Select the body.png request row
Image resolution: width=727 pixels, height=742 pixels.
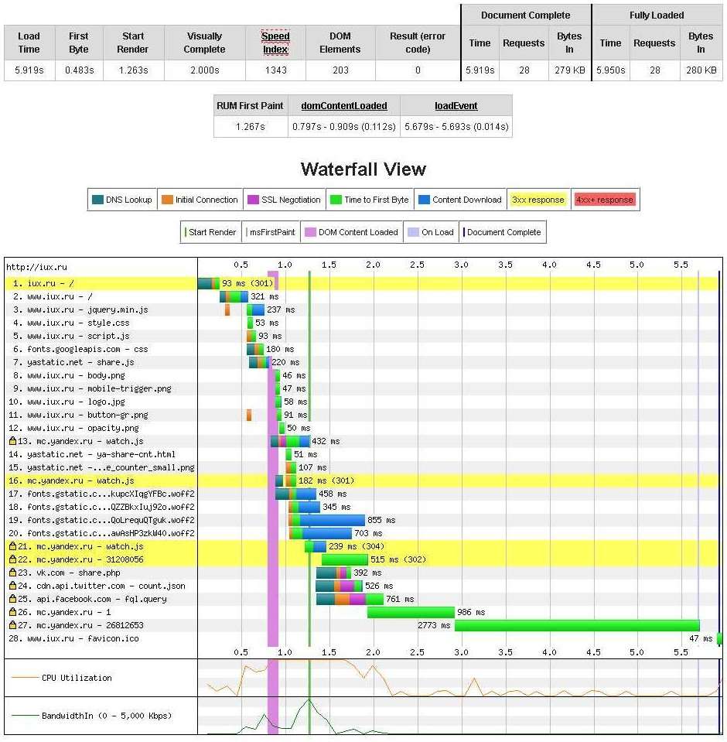pyautogui.click(x=362, y=375)
